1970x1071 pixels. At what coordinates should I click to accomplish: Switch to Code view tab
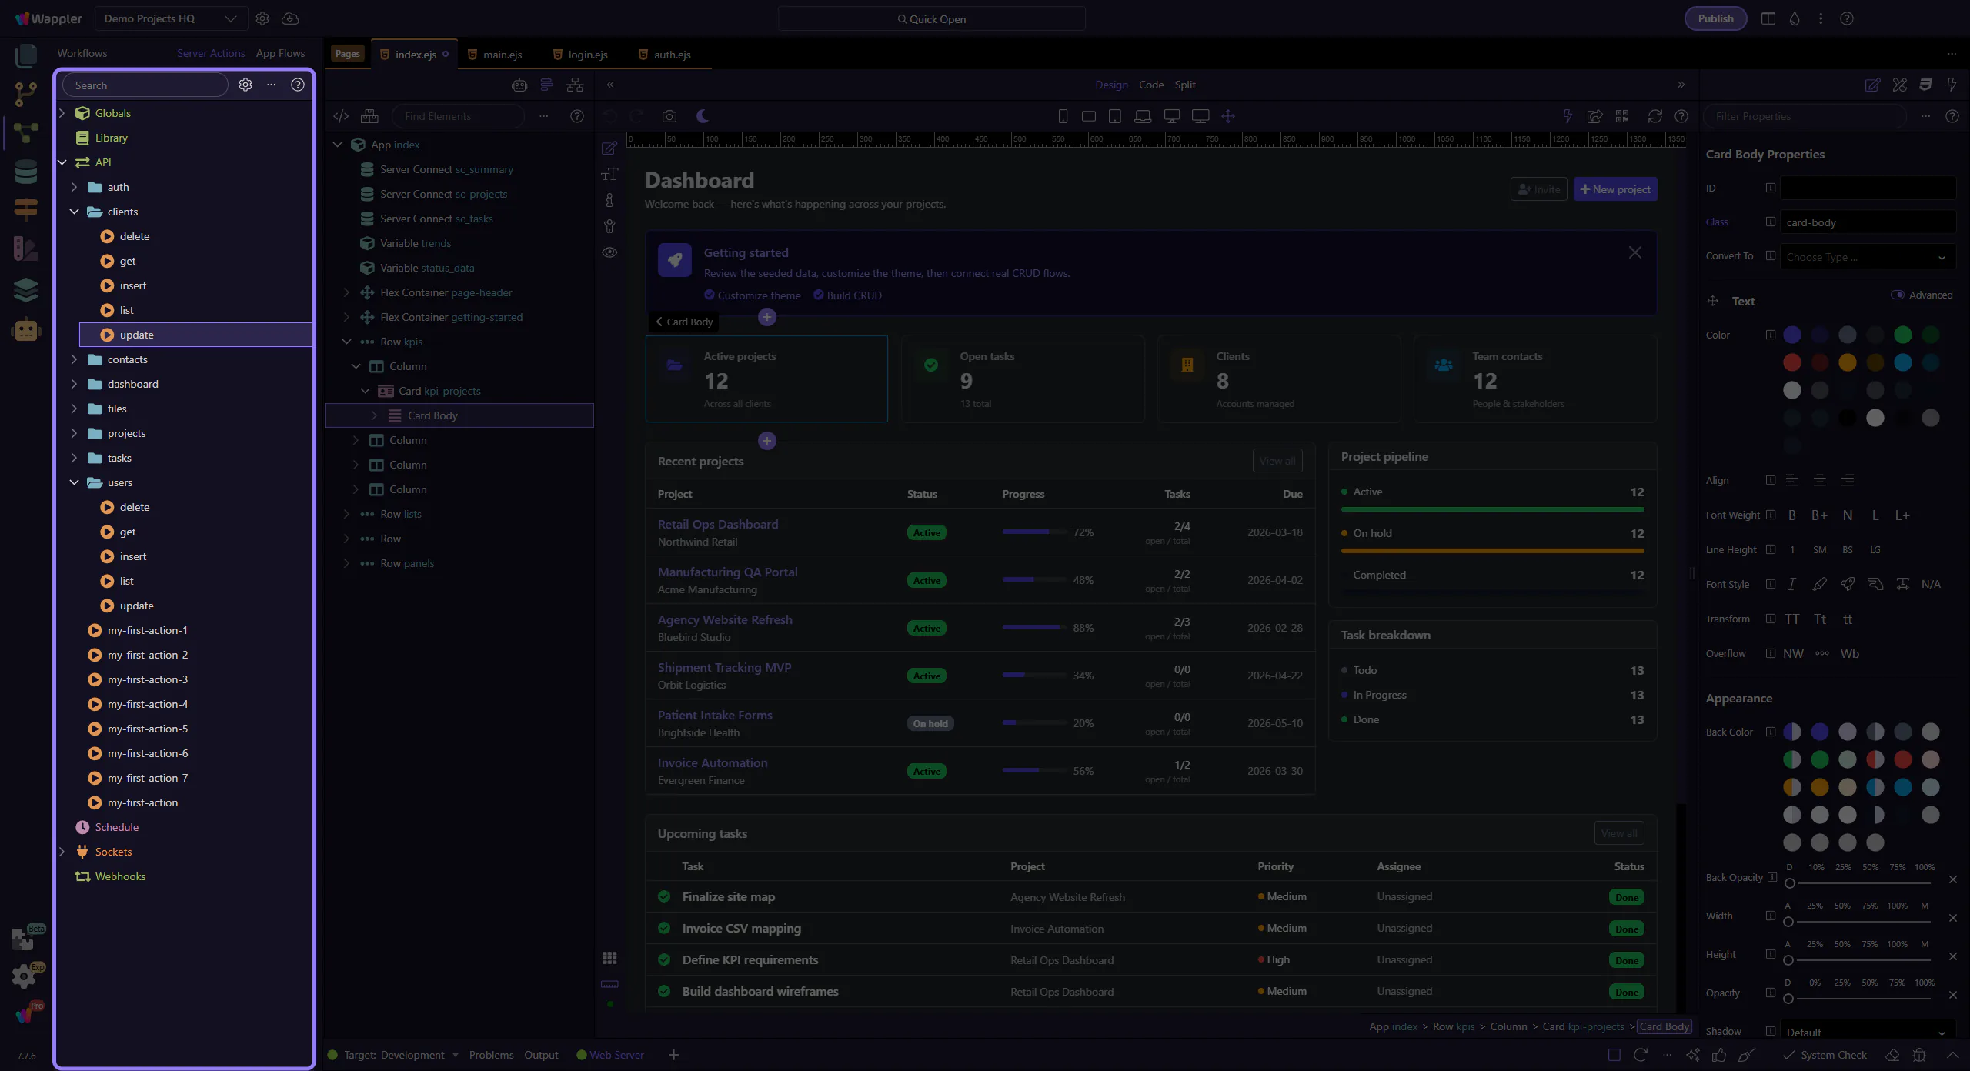pos(1151,85)
